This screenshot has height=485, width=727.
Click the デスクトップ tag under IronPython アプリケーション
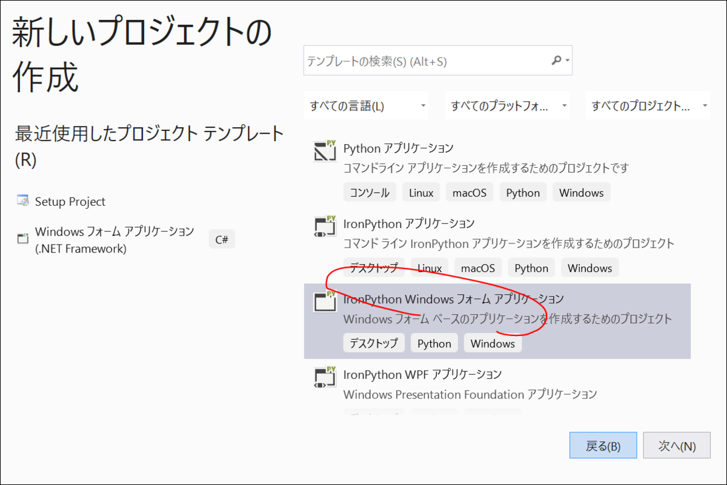[x=374, y=268]
